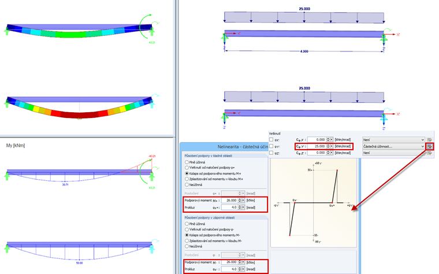Select Vetknutí od natočení podpory φ+

point(187,168)
